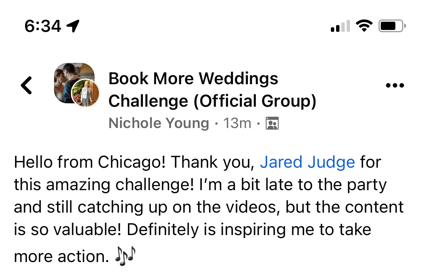Tap the Wi-Fi status icon
Screen dimensions: 422x280
point(363,26)
